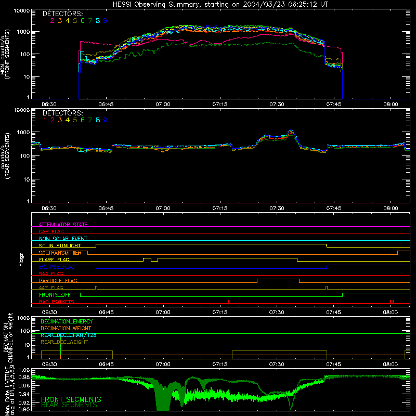Select red detector 1 in front segments legend
Image resolution: width=416 pixels, height=416 pixels.
click(45, 21)
